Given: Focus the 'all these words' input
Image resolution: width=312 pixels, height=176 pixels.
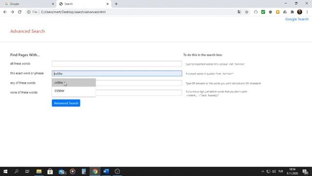Looking at the screenshot, I should [x=117, y=64].
